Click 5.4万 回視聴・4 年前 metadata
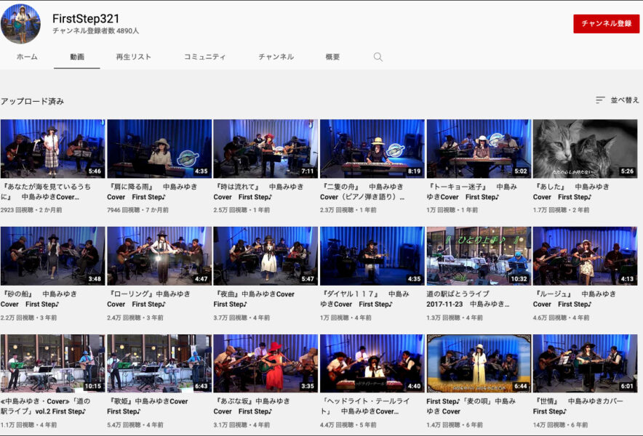This screenshot has height=436, width=643. pyautogui.click(x=135, y=424)
